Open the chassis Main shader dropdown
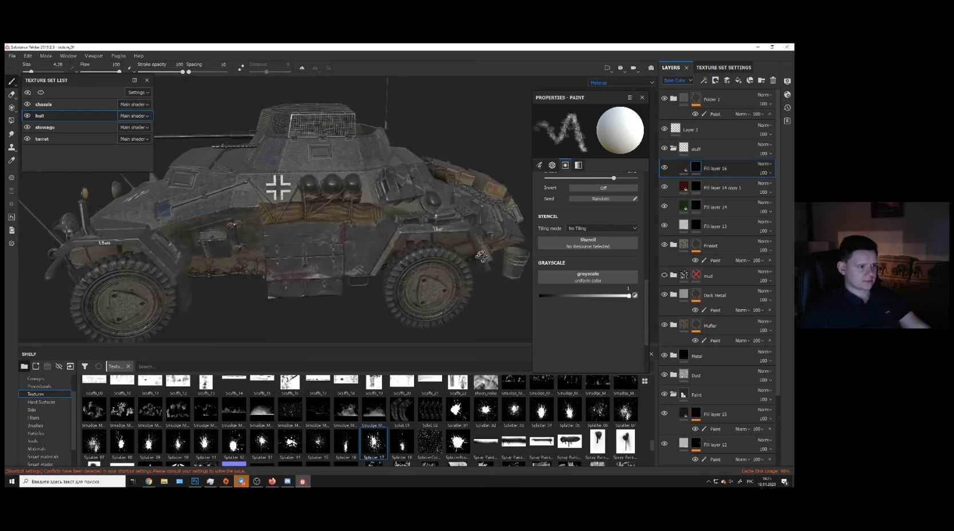Image resolution: width=954 pixels, height=531 pixels. coord(134,105)
